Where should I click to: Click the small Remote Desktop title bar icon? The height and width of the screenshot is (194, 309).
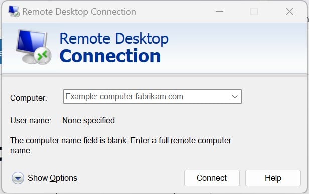click(14, 11)
